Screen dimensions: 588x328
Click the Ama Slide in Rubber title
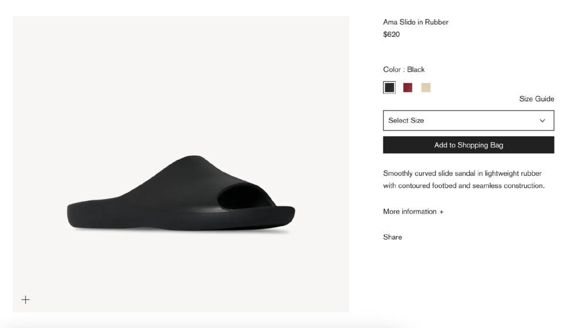point(416,22)
